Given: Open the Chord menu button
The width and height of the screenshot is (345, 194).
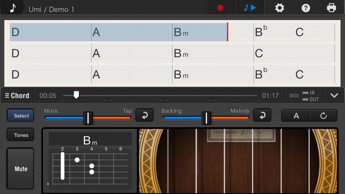Looking at the screenshot, I should tap(17, 96).
